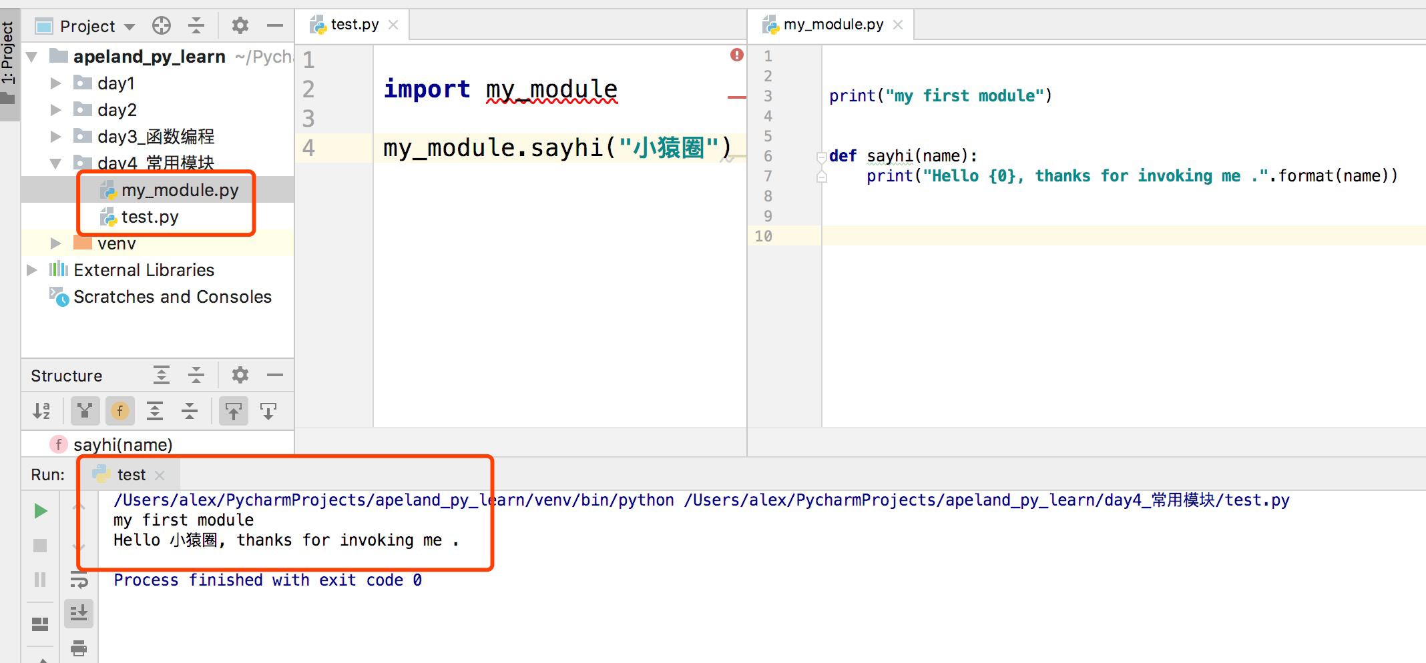Pause the run output
The image size is (1426, 663).
(40, 580)
